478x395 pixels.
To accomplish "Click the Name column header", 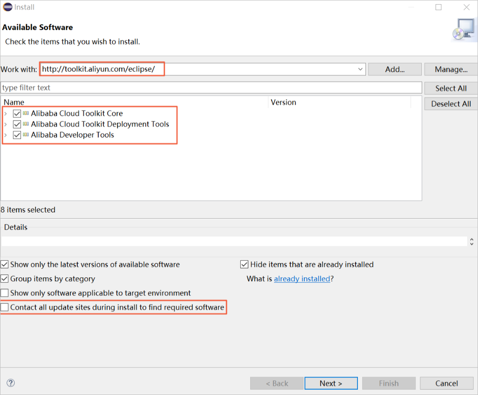I will pos(135,102).
